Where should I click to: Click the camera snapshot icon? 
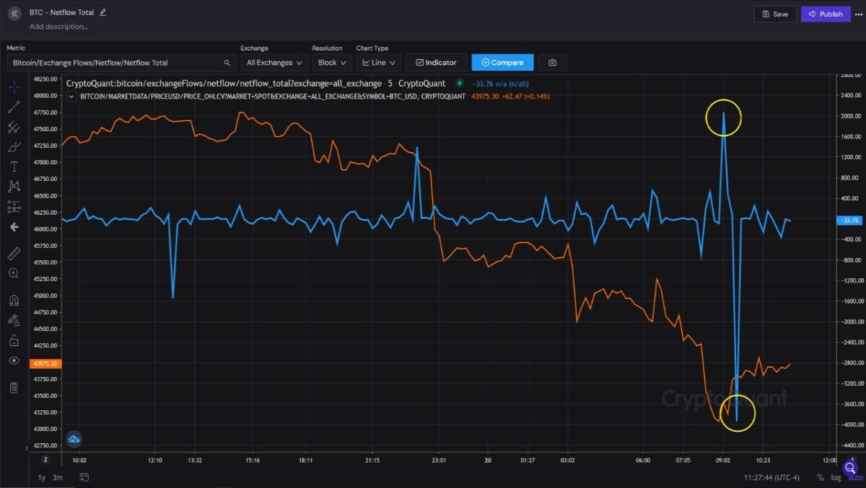[x=552, y=63]
